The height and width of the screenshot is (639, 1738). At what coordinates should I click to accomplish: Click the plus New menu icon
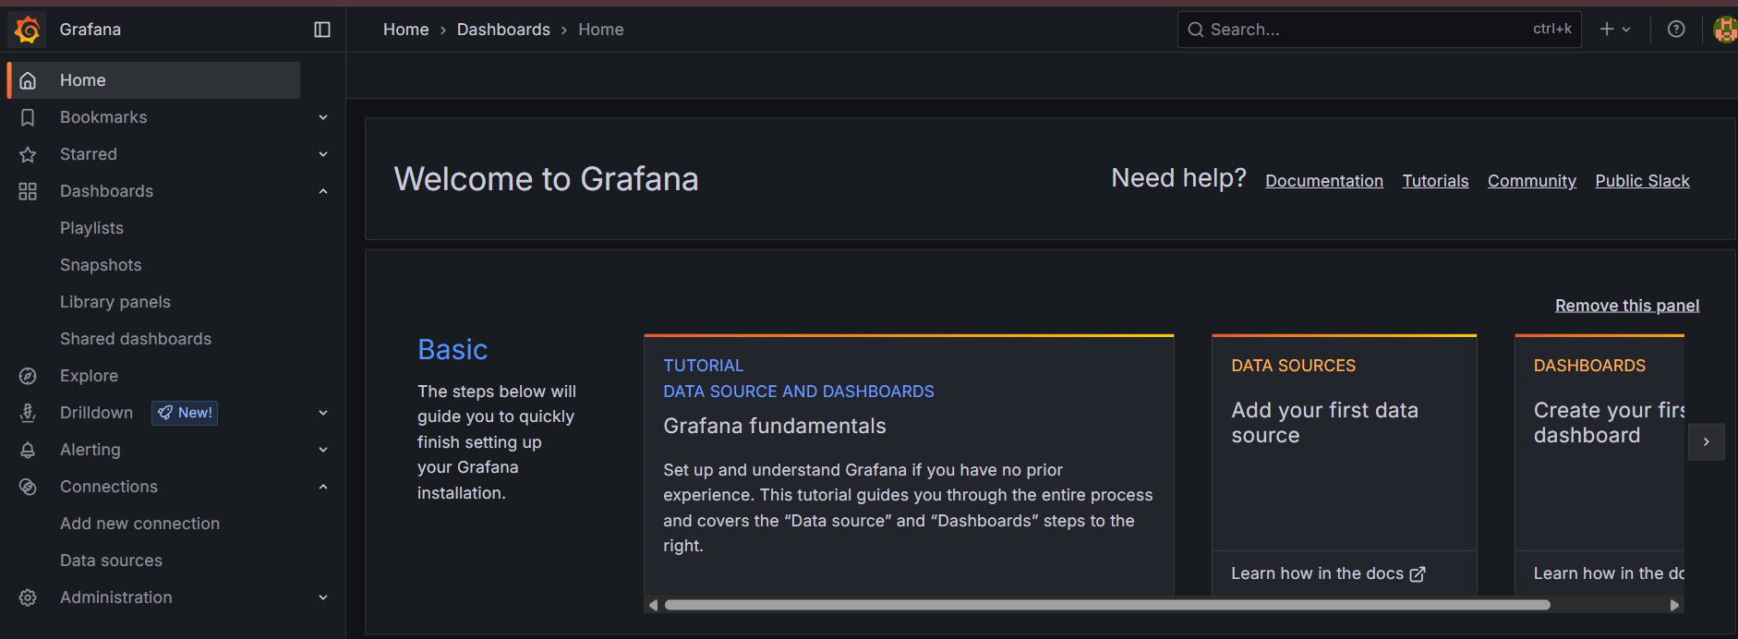[1607, 30]
